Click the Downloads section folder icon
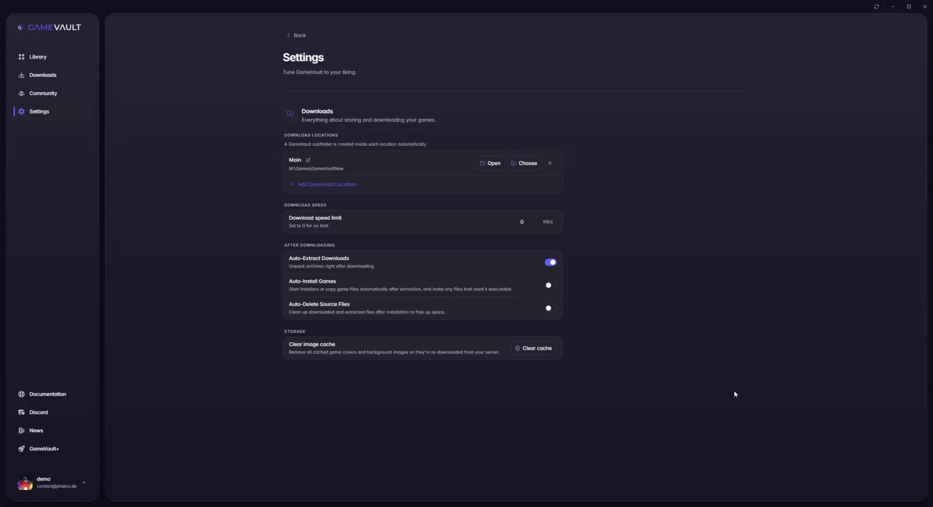 click(290, 114)
